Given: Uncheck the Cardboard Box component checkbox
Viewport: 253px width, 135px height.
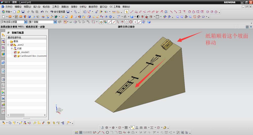Looking at the screenshot, I should 15,56.
